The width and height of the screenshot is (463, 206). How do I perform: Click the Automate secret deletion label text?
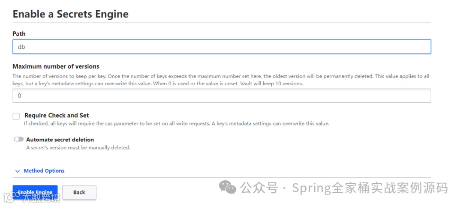[x=60, y=140]
